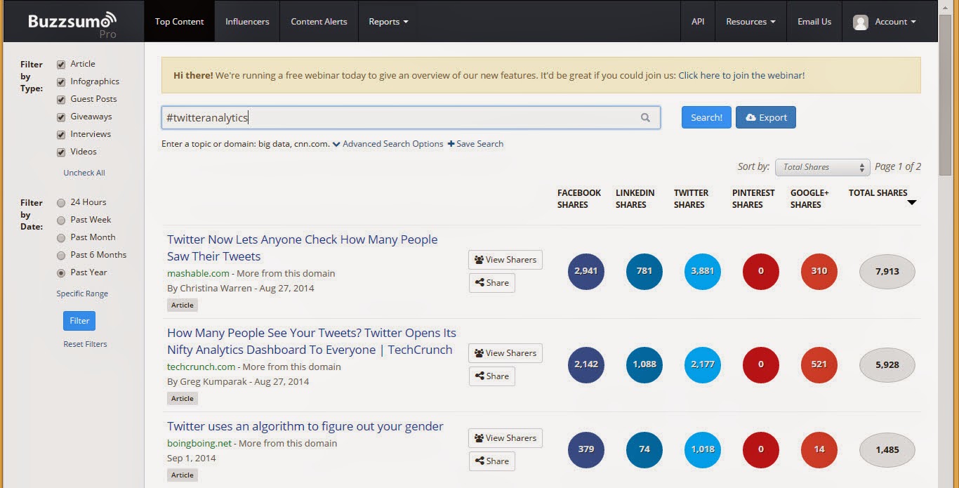Image resolution: width=959 pixels, height=488 pixels.
Task: Click the Reset Filters link
Action: tap(85, 344)
